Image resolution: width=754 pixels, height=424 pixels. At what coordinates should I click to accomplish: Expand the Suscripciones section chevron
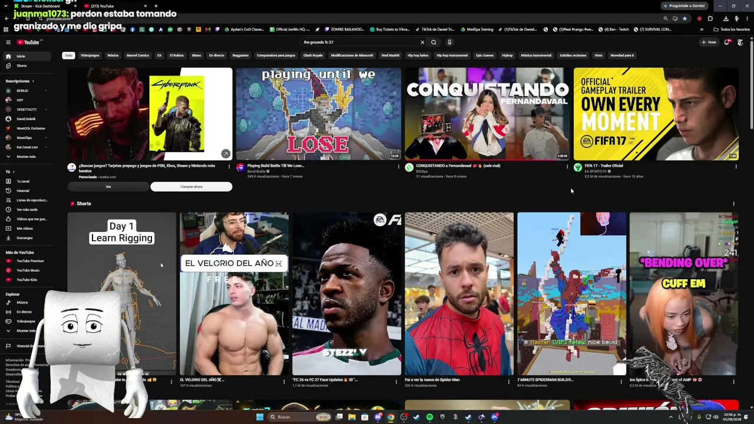point(33,81)
